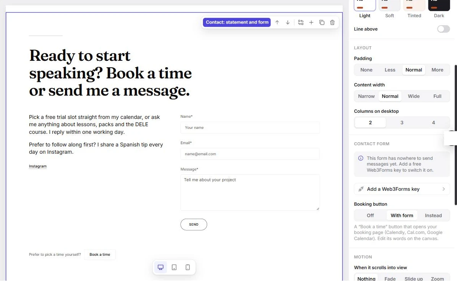The width and height of the screenshot is (457, 281).
Task: Click the message box resize grip
Action: tap(318, 208)
